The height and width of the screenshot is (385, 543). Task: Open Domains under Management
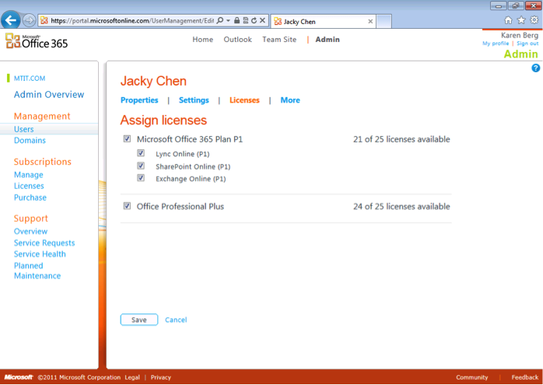(30, 140)
